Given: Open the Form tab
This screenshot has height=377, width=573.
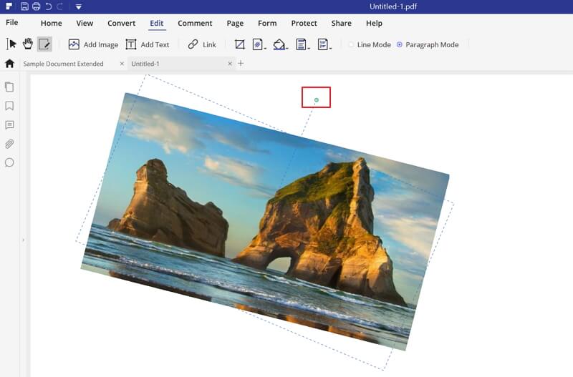Looking at the screenshot, I should 267,23.
